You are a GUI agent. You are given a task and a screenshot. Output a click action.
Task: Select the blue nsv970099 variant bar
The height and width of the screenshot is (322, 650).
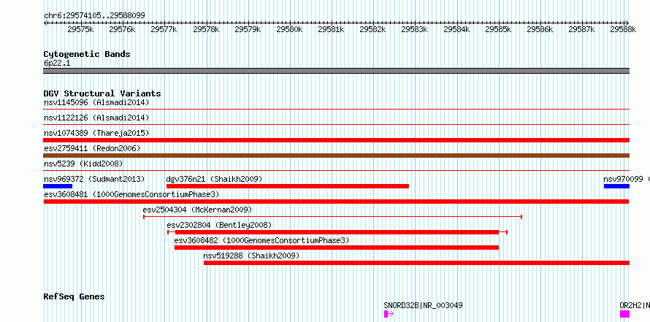(x=616, y=186)
